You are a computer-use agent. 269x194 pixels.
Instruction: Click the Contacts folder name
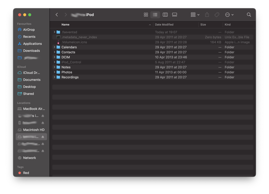(68, 52)
